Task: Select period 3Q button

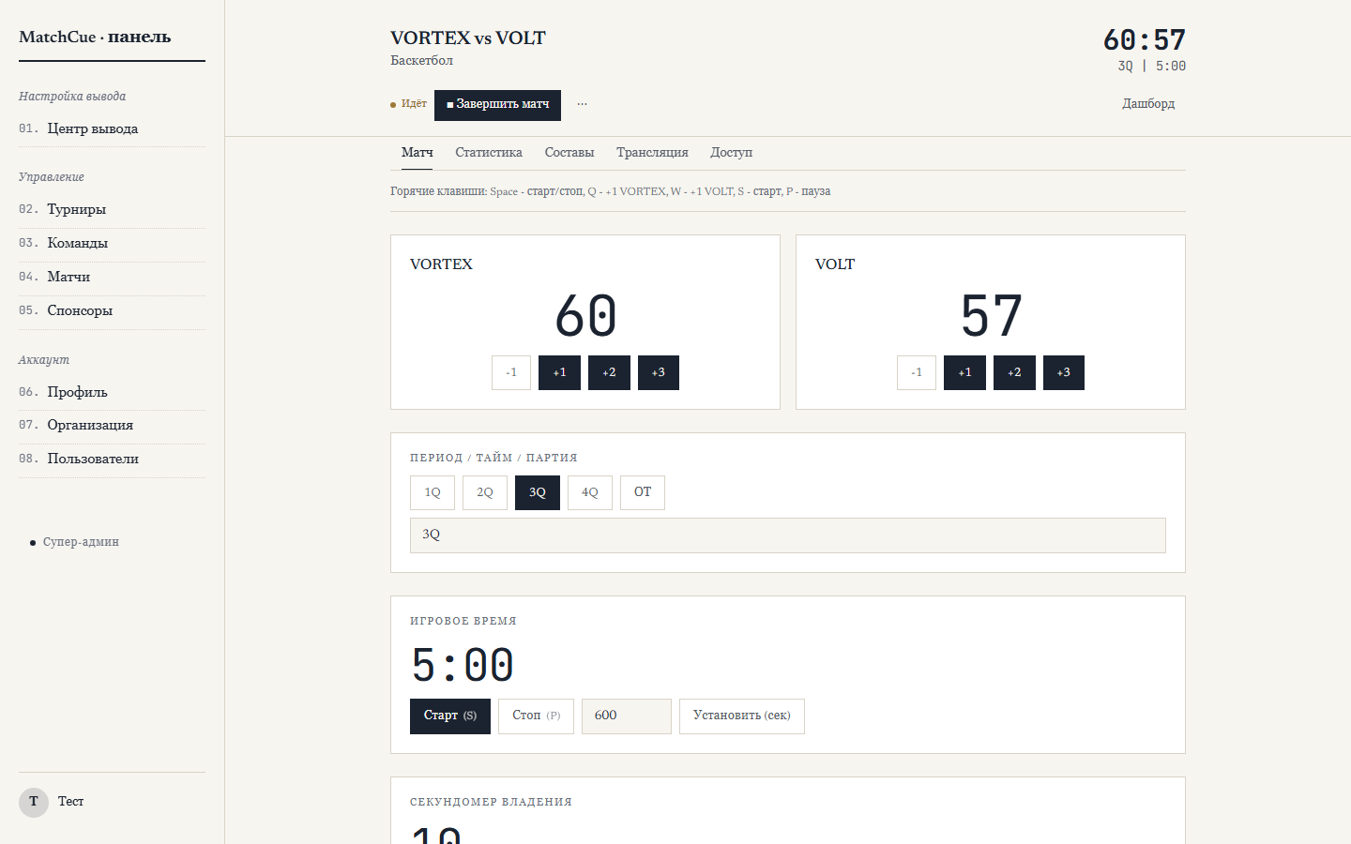Action: coord(538,492)
